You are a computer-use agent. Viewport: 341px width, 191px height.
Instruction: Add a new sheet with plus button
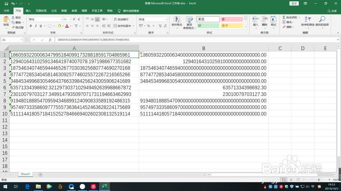(x=41, y=175)
